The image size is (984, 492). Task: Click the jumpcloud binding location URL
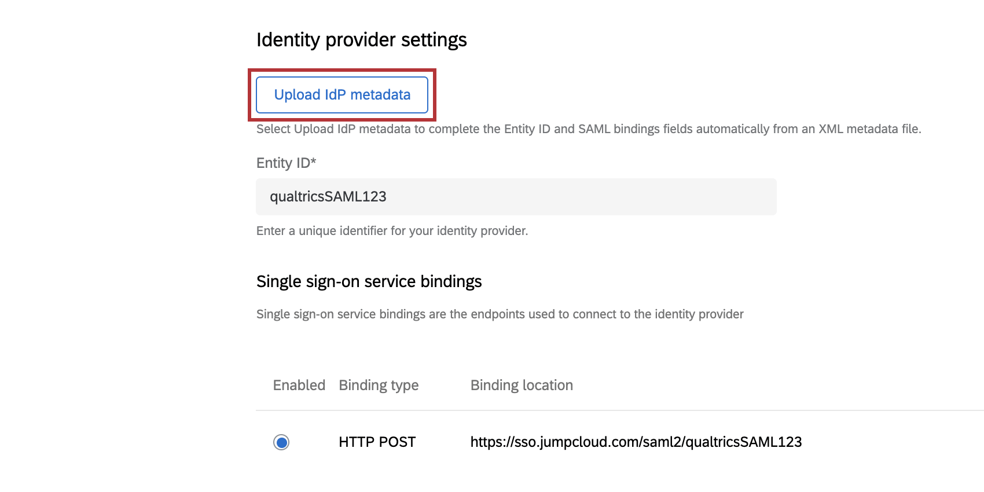(x=636, y=442)
